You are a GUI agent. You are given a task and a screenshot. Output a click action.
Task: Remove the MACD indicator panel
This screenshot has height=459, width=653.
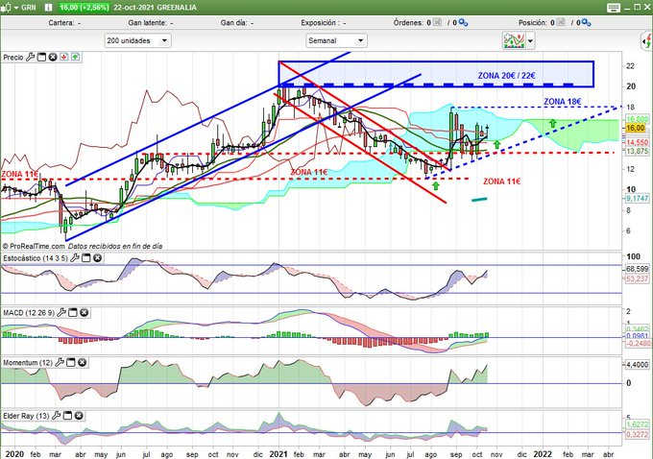coord(85,312)
